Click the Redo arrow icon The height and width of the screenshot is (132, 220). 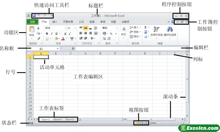click(45, 15)
